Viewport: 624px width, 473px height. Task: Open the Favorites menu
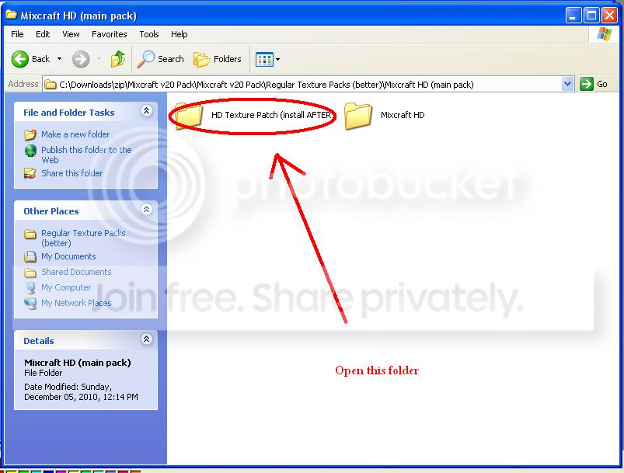[x=110, y=34]
